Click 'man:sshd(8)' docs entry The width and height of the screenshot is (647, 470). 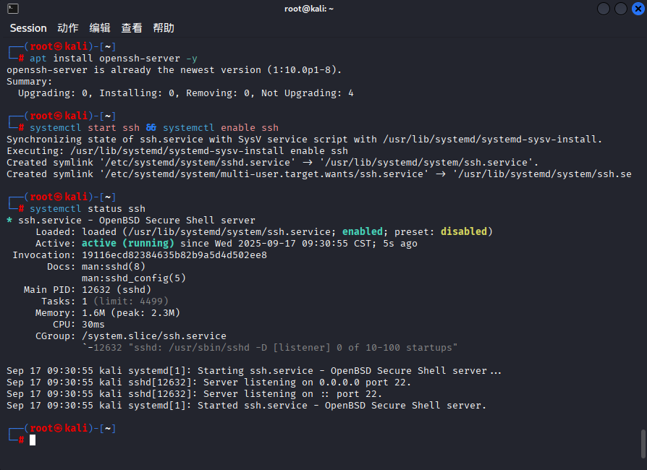(x=114, y=266)
